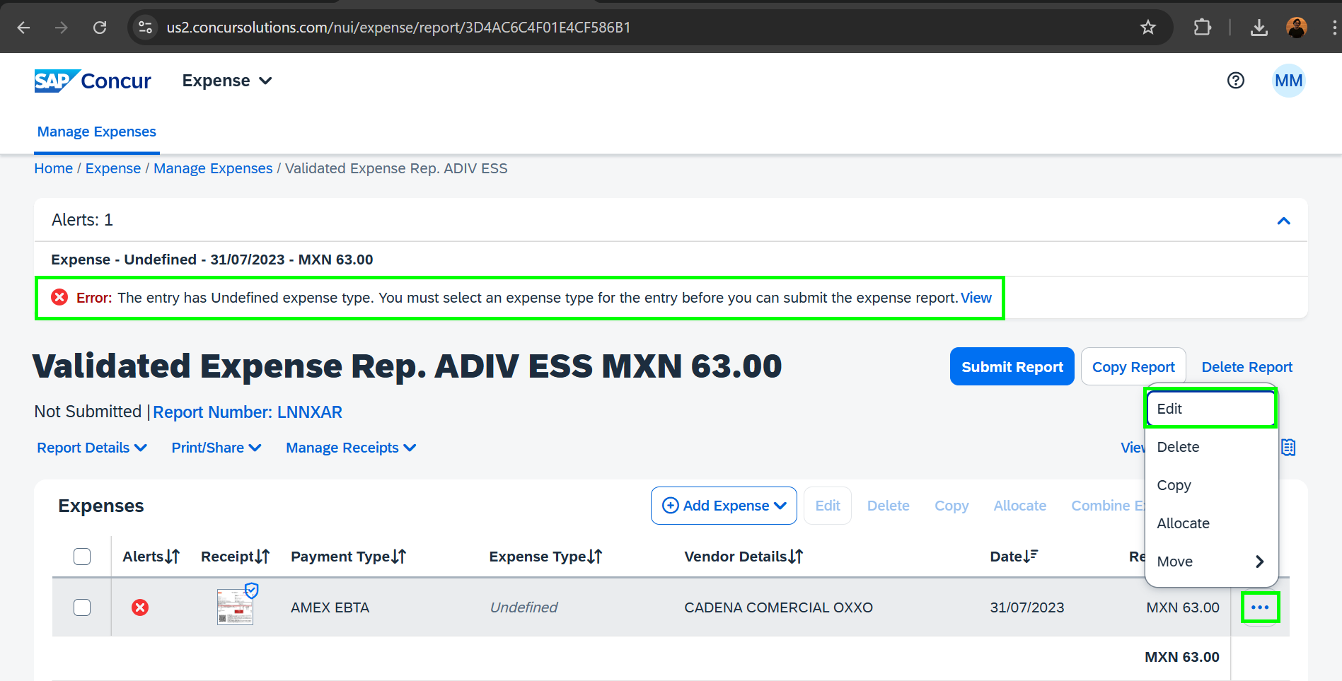Open the Add Expense dropdown
This screenshot has width=1342, height=681.
coord(724,506)
